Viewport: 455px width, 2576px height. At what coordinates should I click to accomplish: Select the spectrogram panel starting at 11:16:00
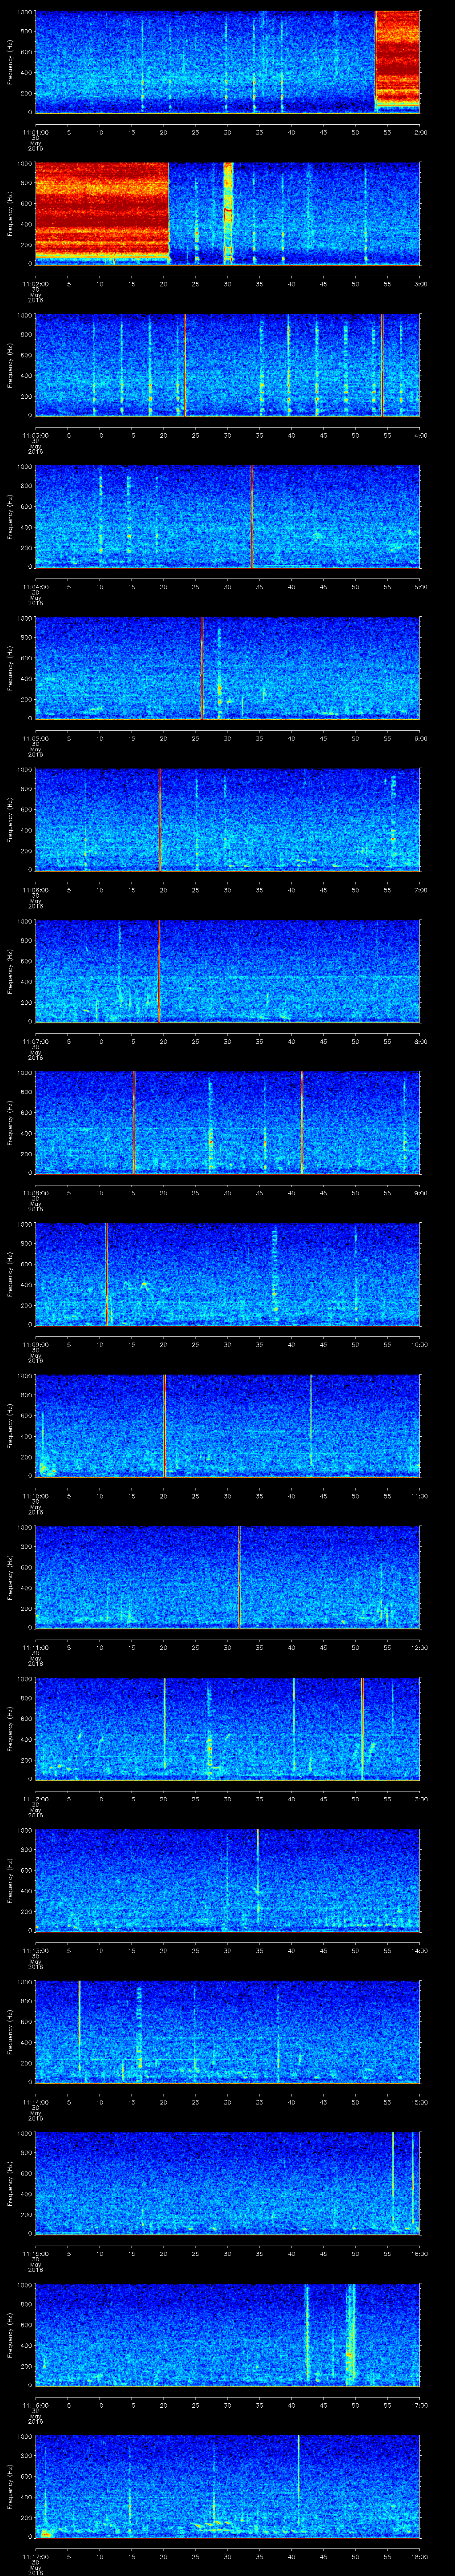tap(227, 2334)
